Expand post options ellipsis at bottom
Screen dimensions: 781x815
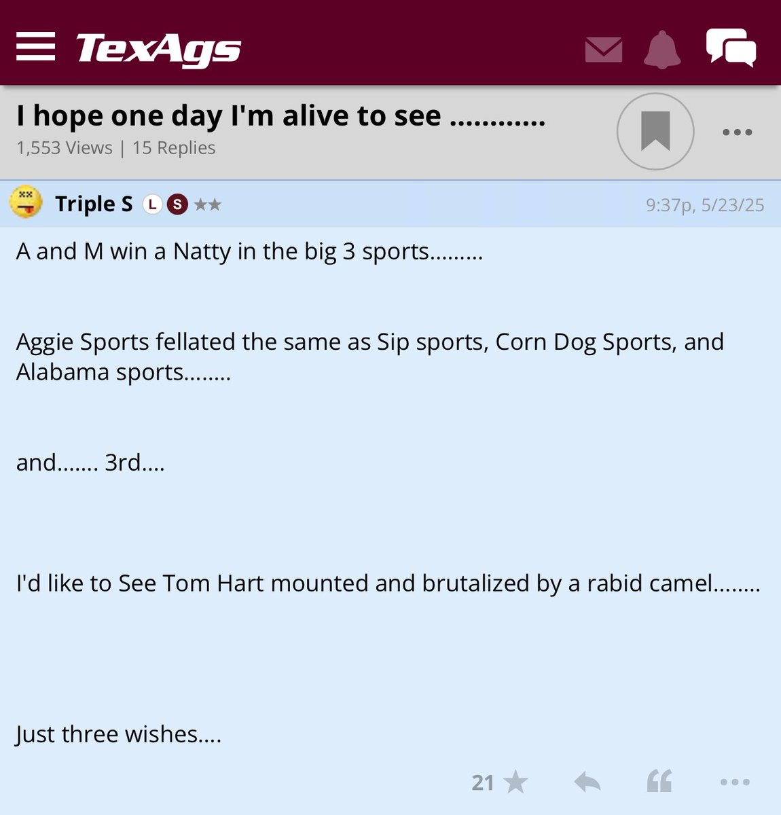point(735,782)
